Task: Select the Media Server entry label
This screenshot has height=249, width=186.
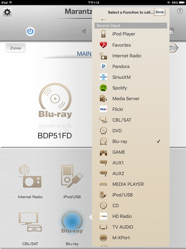Action: (126, 99)
